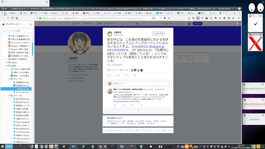Click the sidebar scrollbar in bookmarks panel
Viewport: 265px width, 149px height.
coord(32,49)
